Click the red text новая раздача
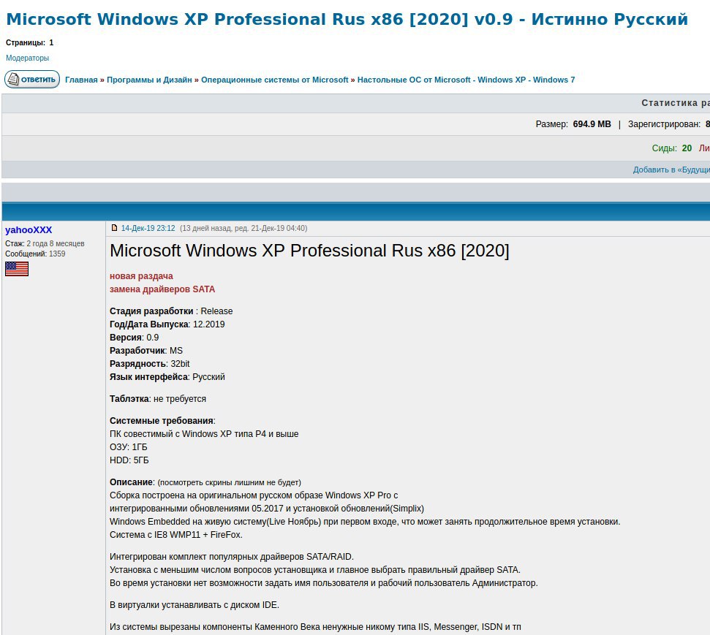The image size is (710, 635). pos(141,276)
